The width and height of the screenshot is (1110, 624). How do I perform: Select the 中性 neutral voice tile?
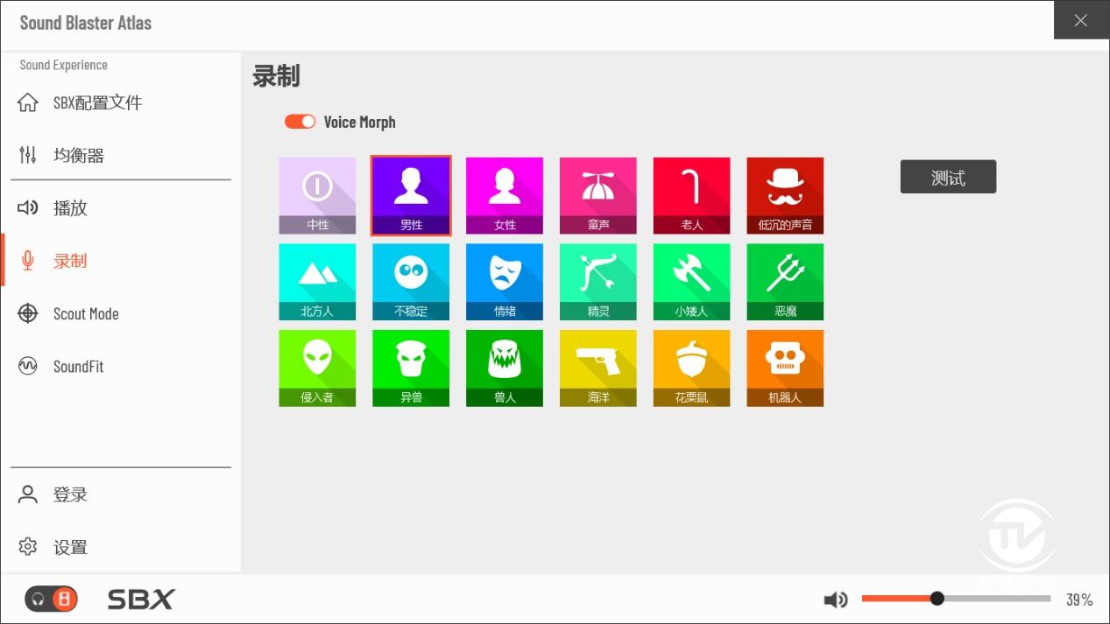317,195
